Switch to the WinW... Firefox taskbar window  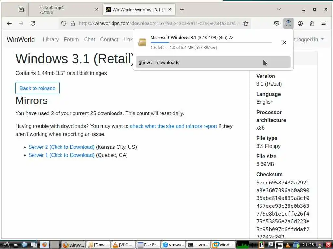point(73,245)
